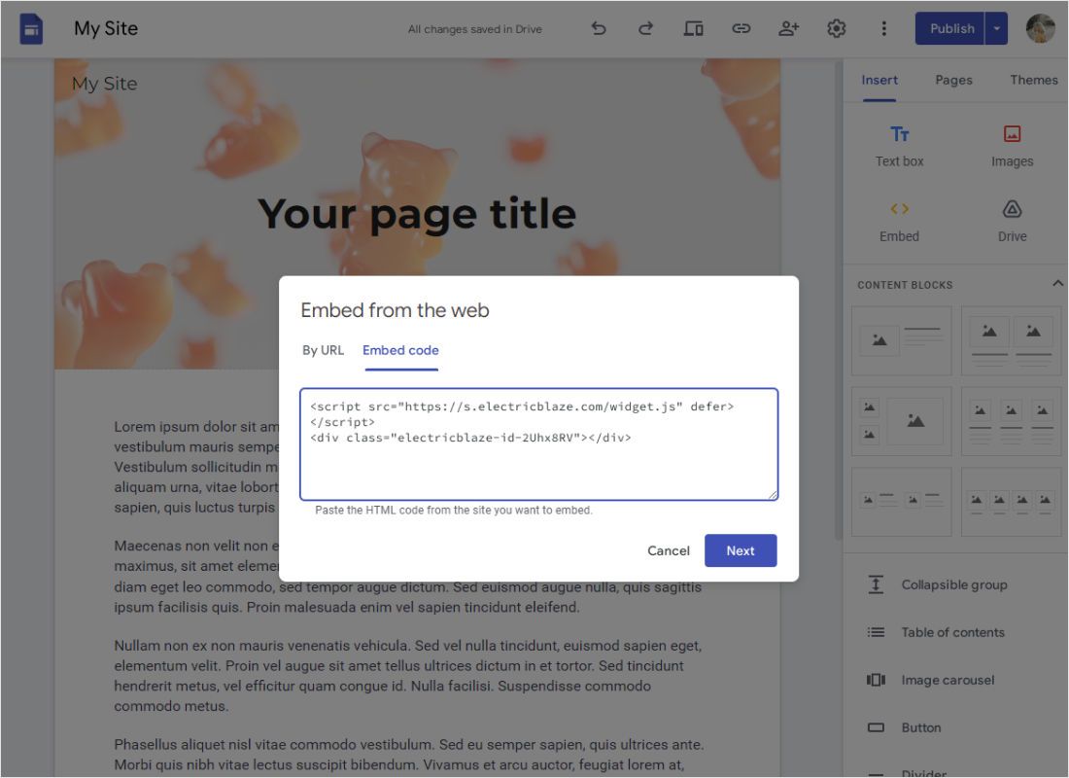Select the Embed code tab

(x=400, y=350)
